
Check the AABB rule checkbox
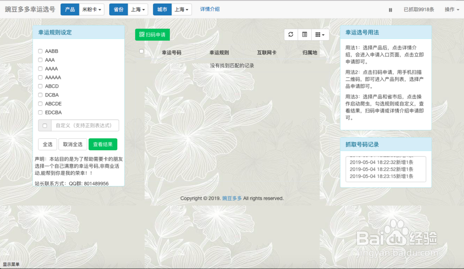[x=40, y=51]
